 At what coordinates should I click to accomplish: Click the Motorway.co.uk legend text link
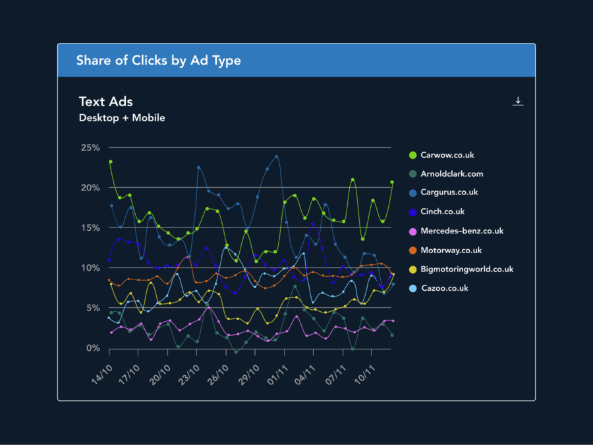[451, 250]
